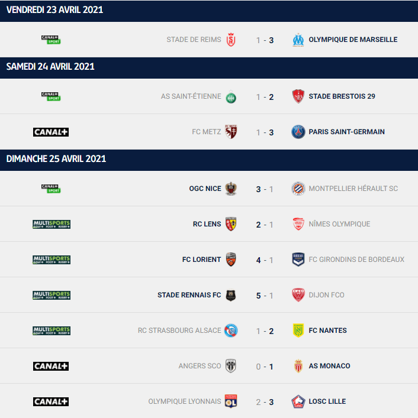
Task: Click the 5 - 1 score of Rennes–Dijon
Action: (265, 295)
